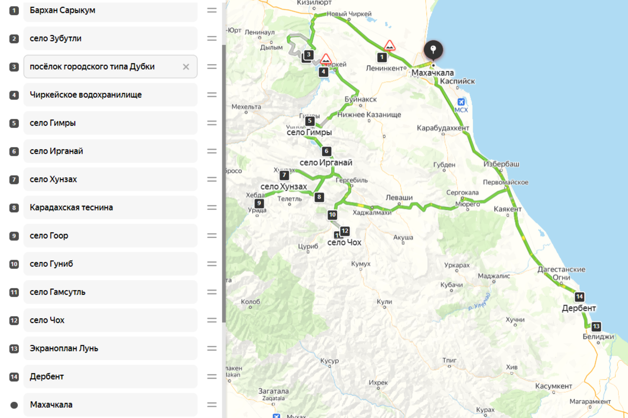
Task: Clear the Дубки waypoint with X
Action: [x=186, y=67]
